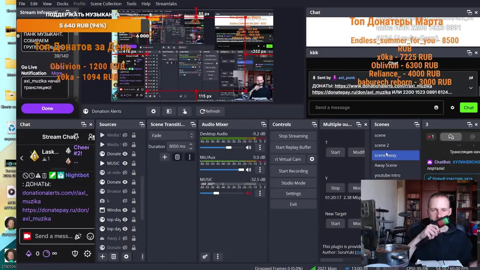Add a new source in Sources panel
The image size is (480, 270).
[x=102, y=256]
